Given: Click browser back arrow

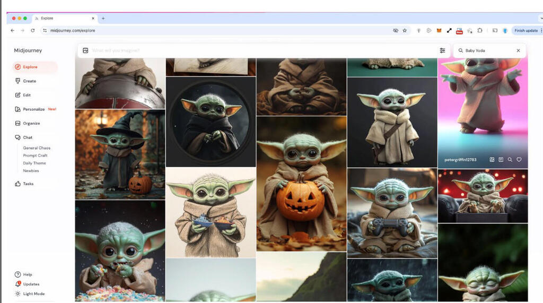Looking at the screenshot, I should pyautogui.click(x=13, y=30).
